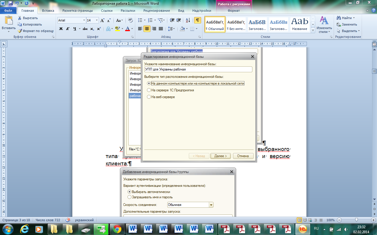Toggle the ruler button above the vertical scrollbar

[374, 45]
